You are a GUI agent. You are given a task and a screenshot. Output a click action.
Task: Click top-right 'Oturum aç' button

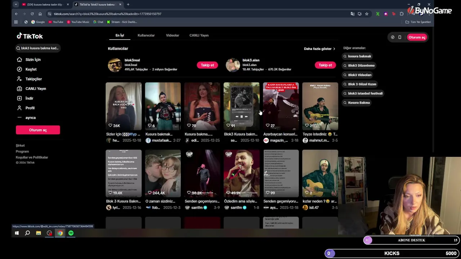tap(417, 37)
